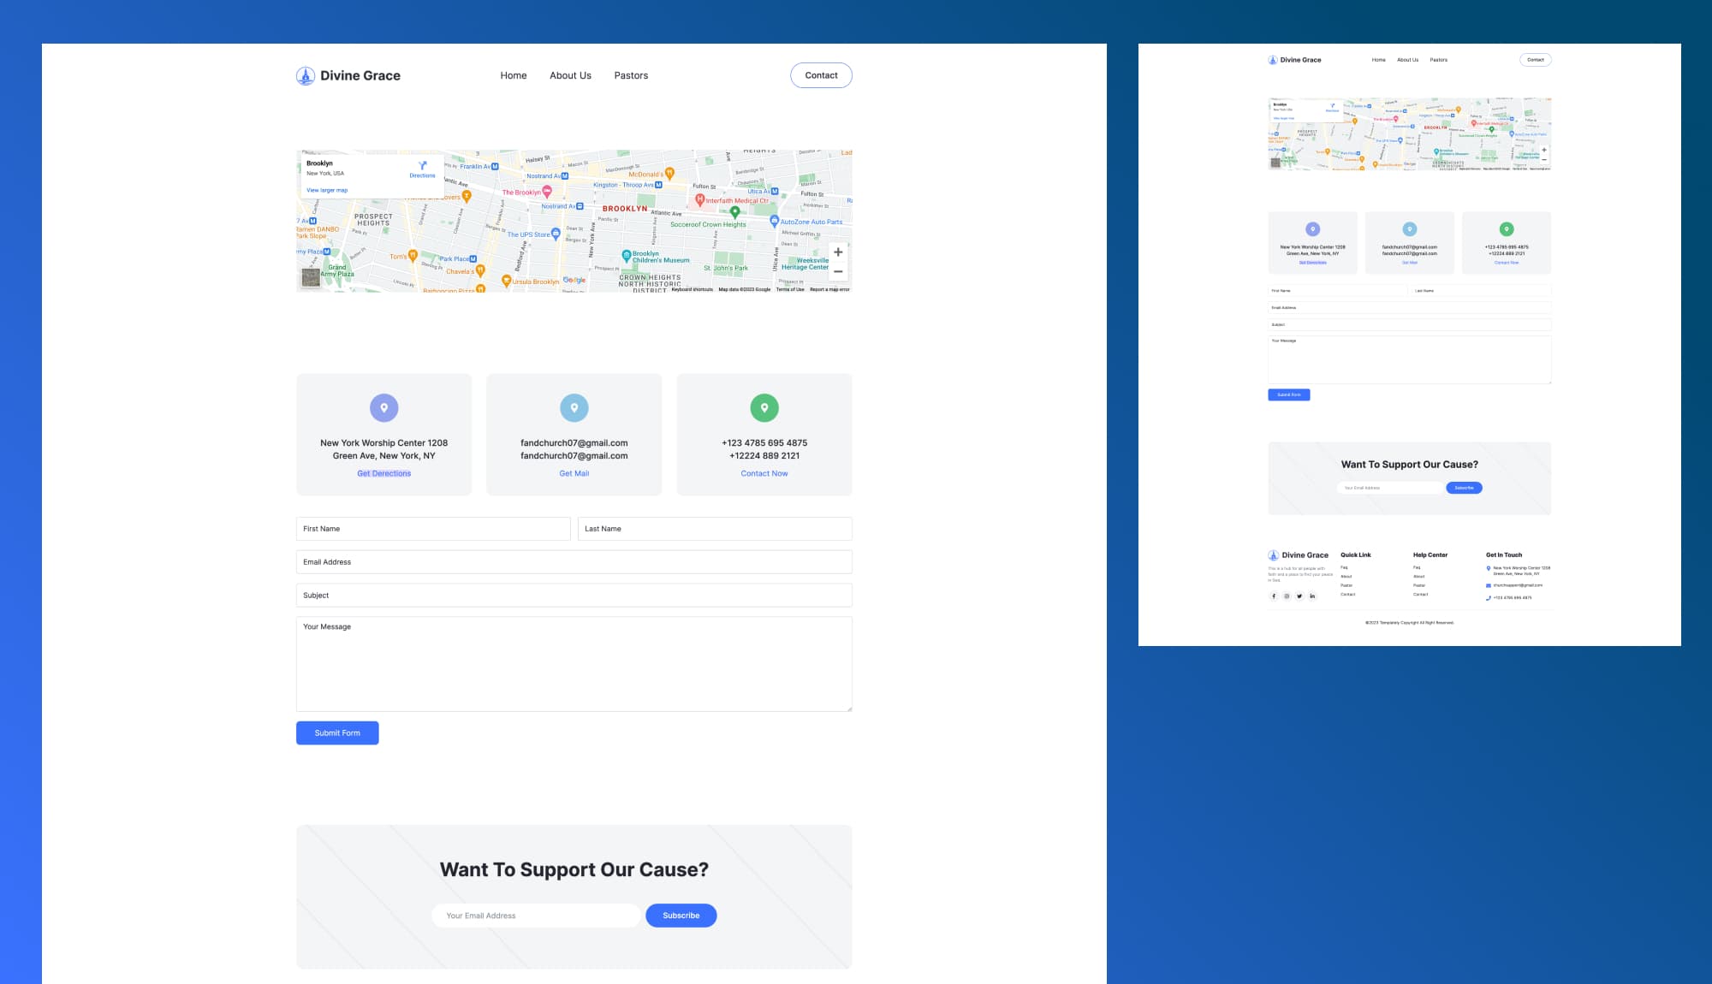
Task: Go to Pastors in the large header navigation
Action: pos(631,75)
